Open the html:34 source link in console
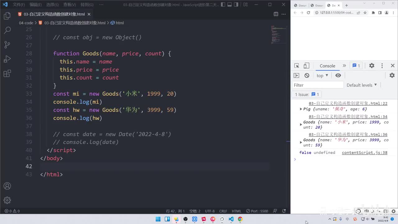 click(x=348, y=117)
